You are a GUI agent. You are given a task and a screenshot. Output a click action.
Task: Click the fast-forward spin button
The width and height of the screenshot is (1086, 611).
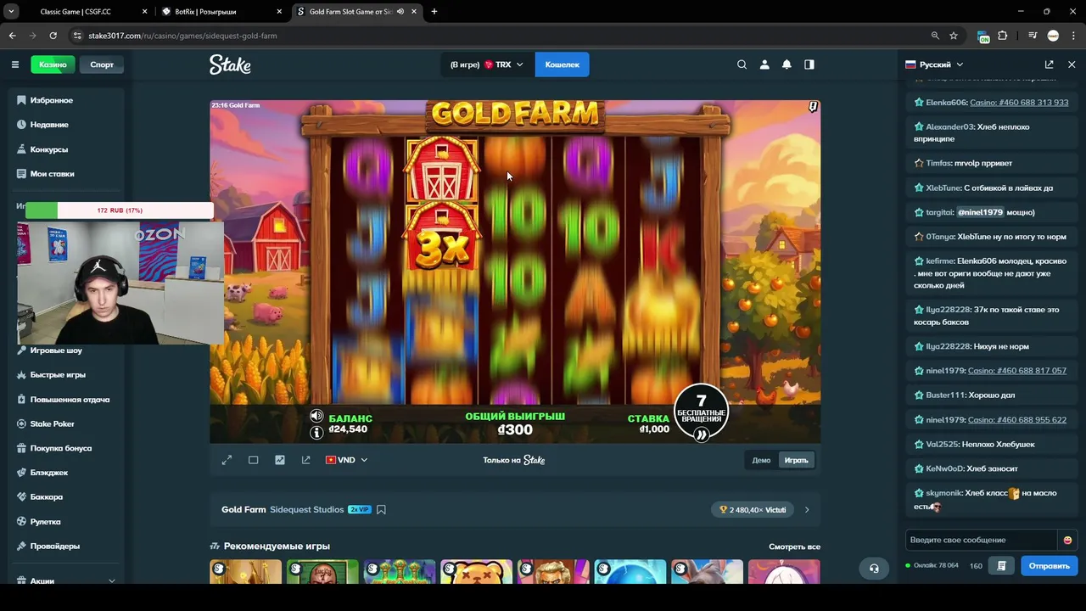(x=701, y=434)
